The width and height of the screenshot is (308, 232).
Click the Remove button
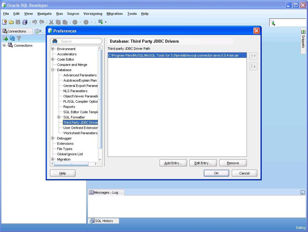point(233,163)
